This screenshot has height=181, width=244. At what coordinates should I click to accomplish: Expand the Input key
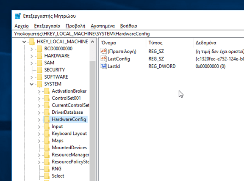[39, 127]
